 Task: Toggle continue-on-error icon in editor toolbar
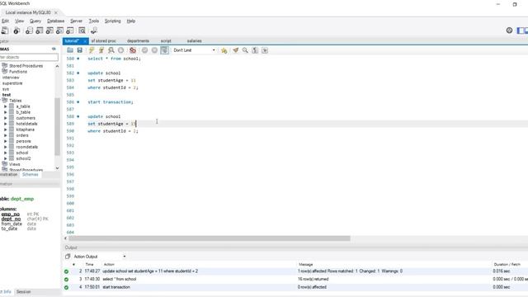coord(133,50)
